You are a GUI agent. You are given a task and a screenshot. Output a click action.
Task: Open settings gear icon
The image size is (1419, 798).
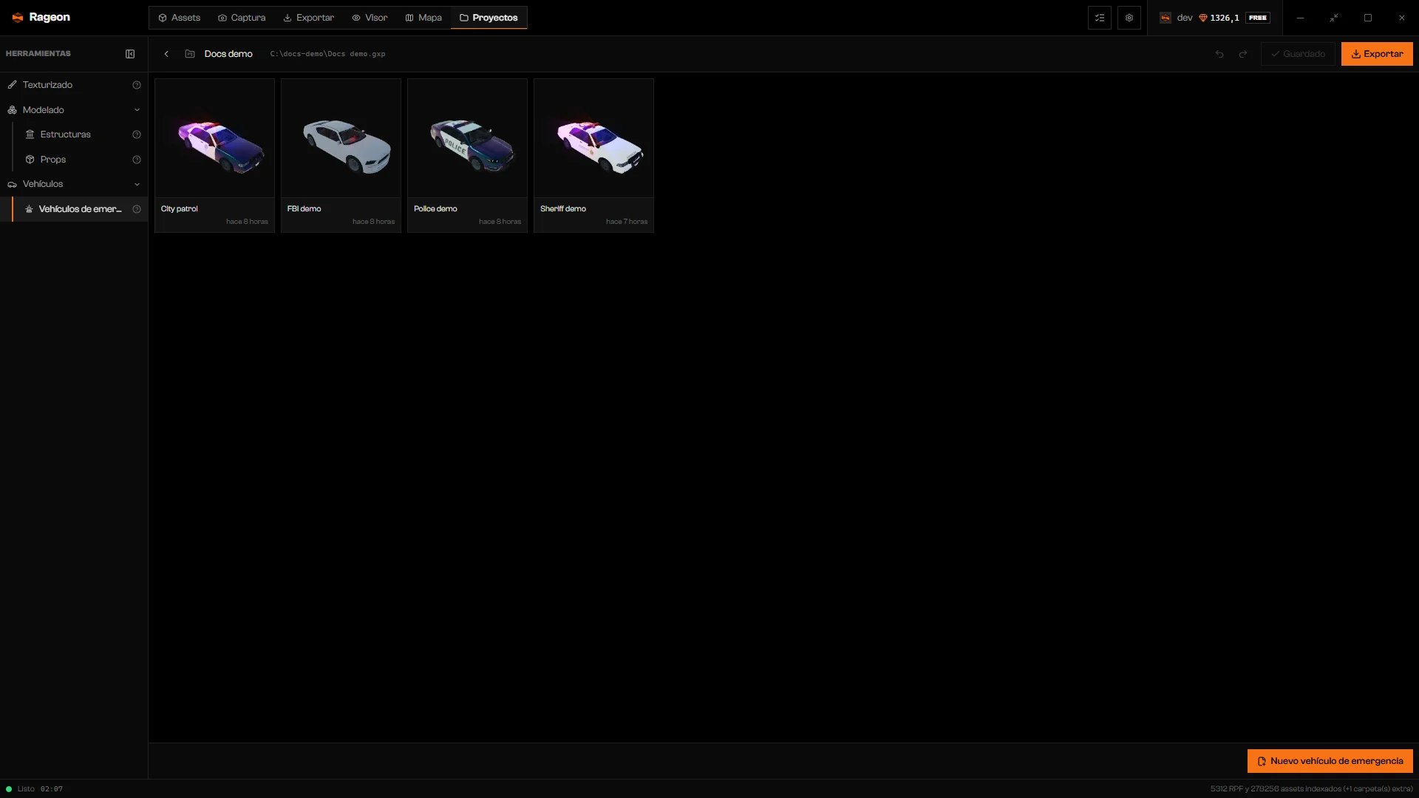click(1129, 18)
